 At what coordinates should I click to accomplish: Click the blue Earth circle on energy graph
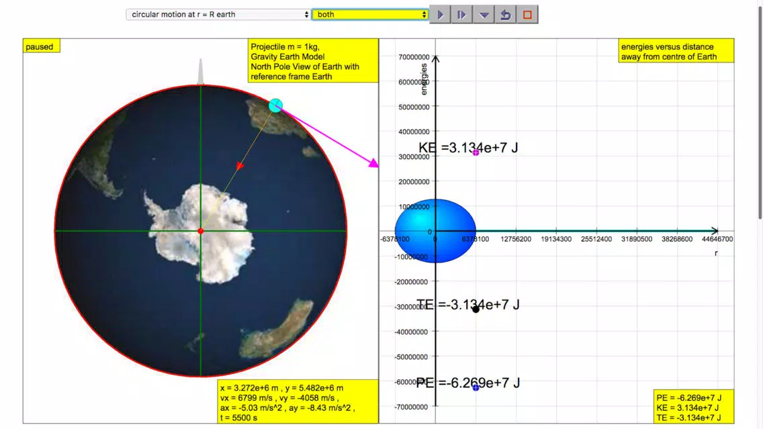tap(435, 231)
